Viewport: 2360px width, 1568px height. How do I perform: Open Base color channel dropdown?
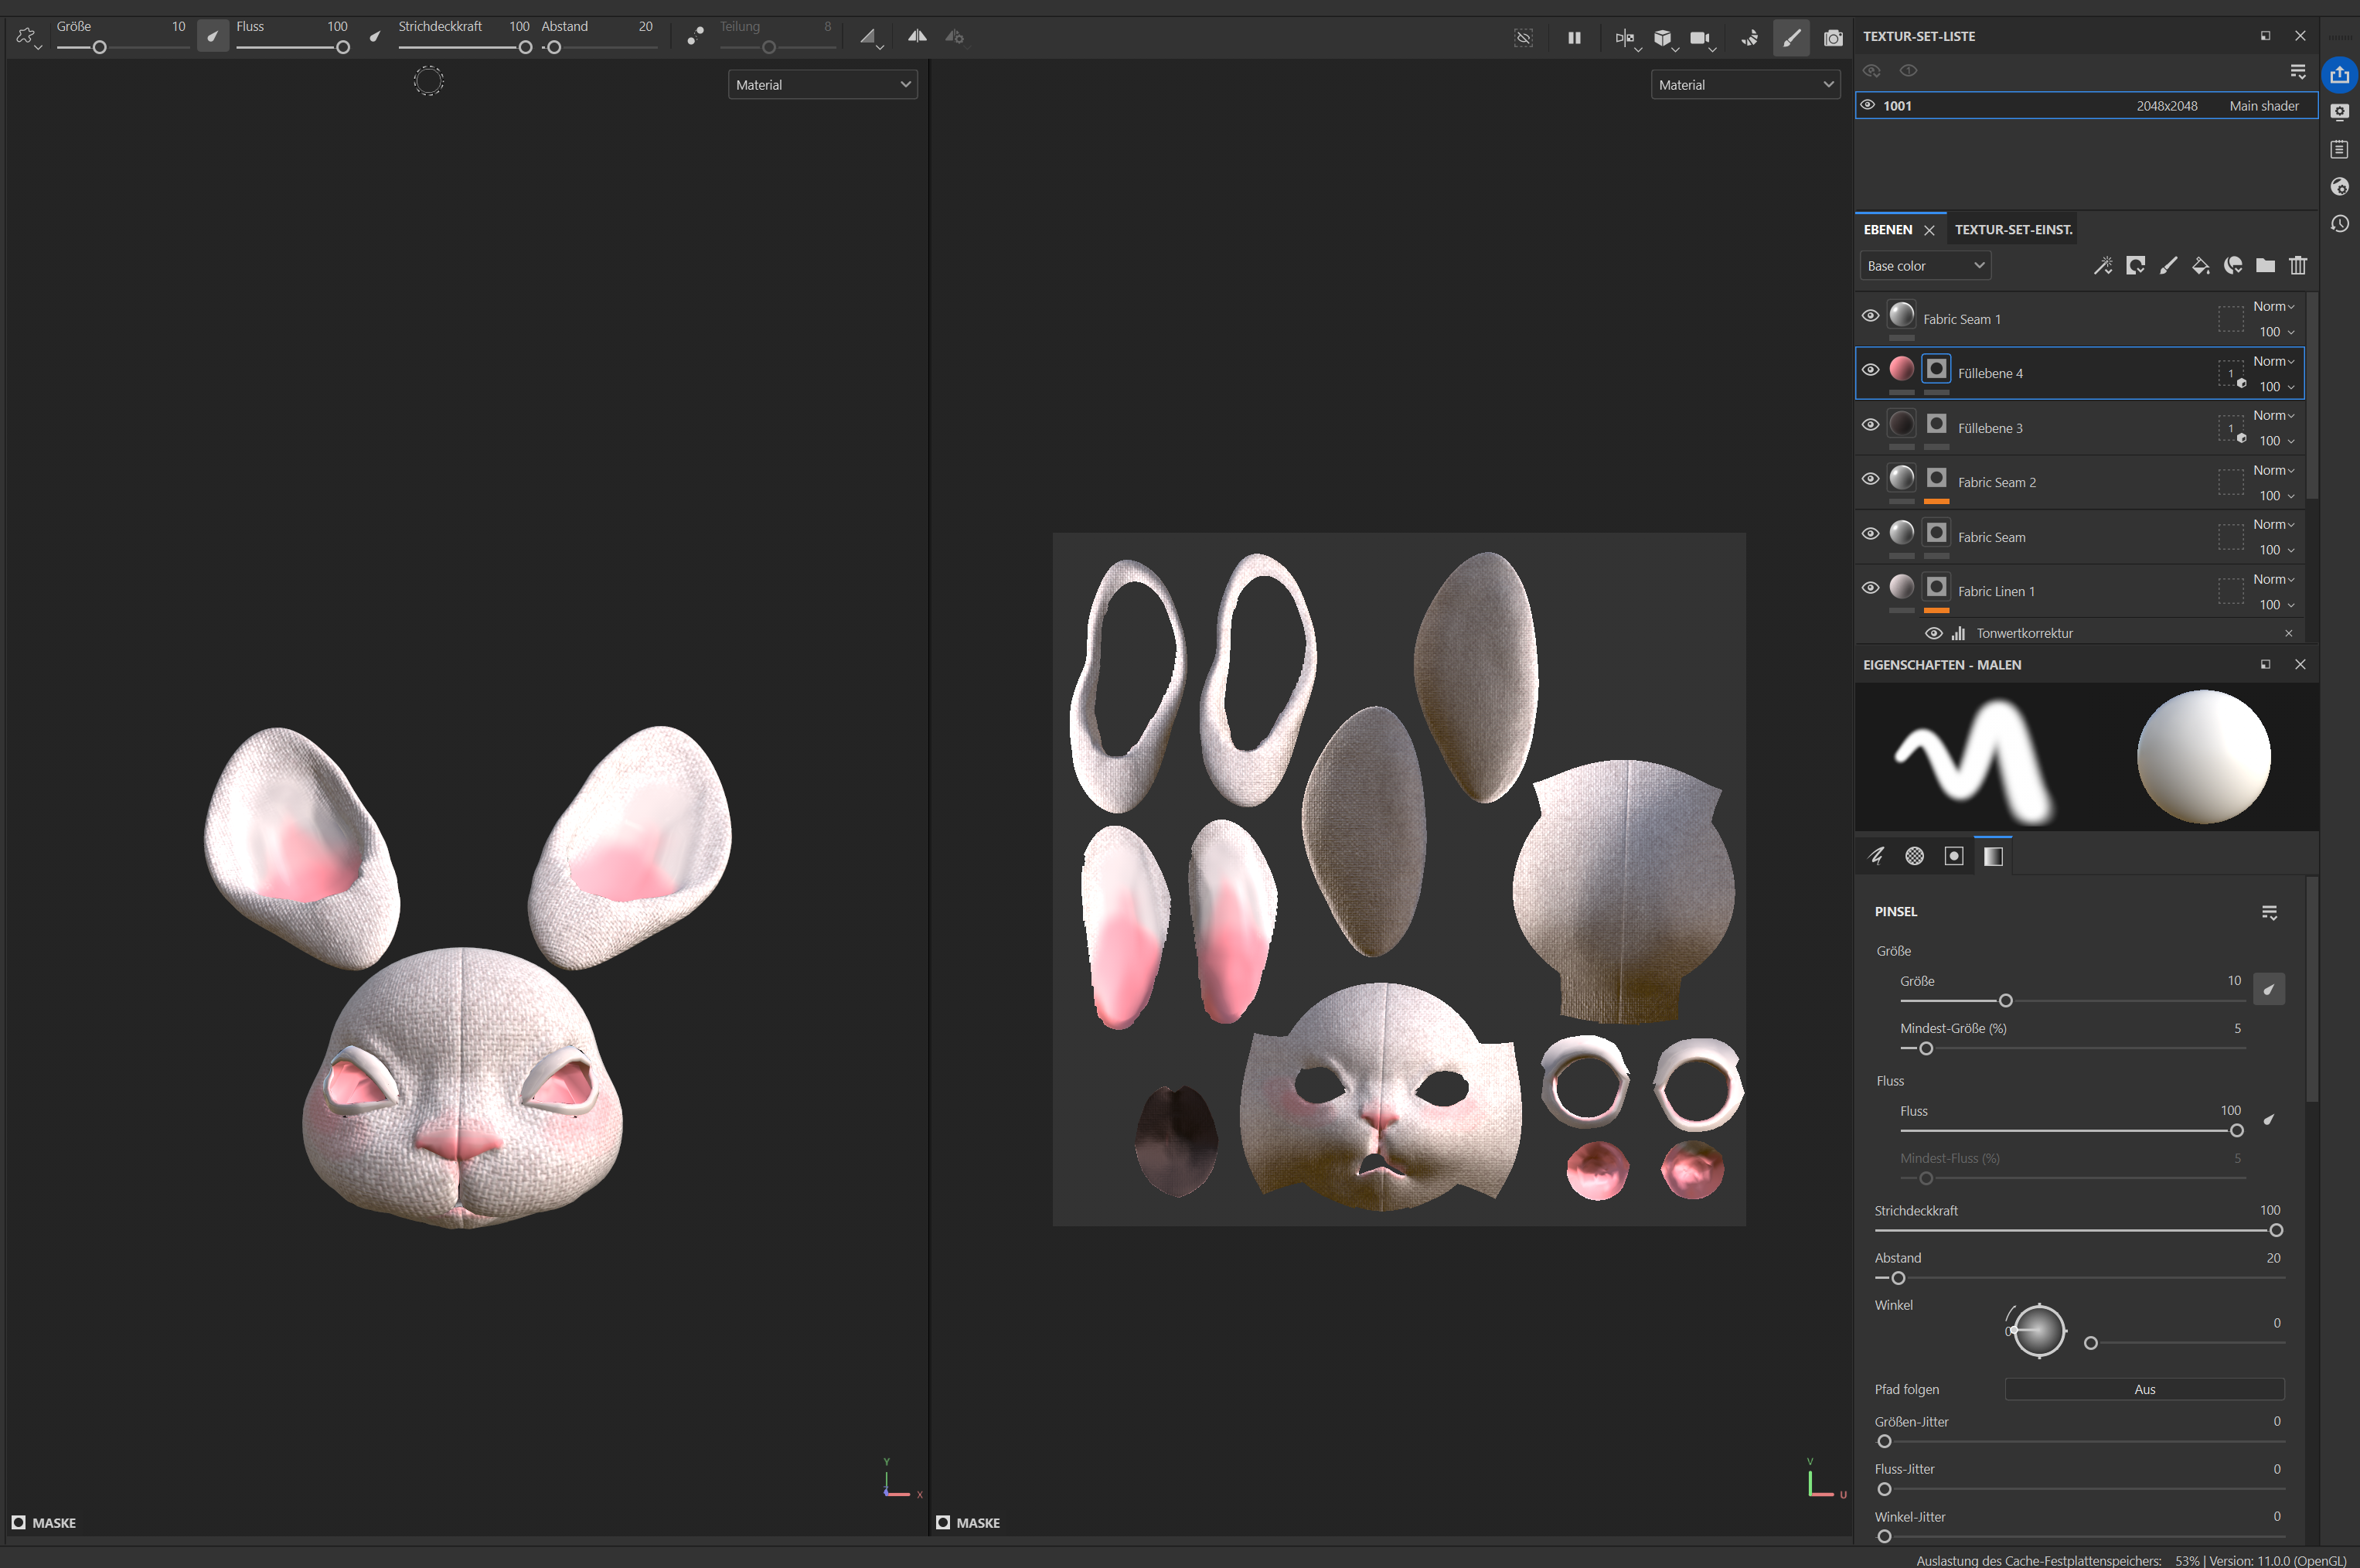[x=1924, y=266]
